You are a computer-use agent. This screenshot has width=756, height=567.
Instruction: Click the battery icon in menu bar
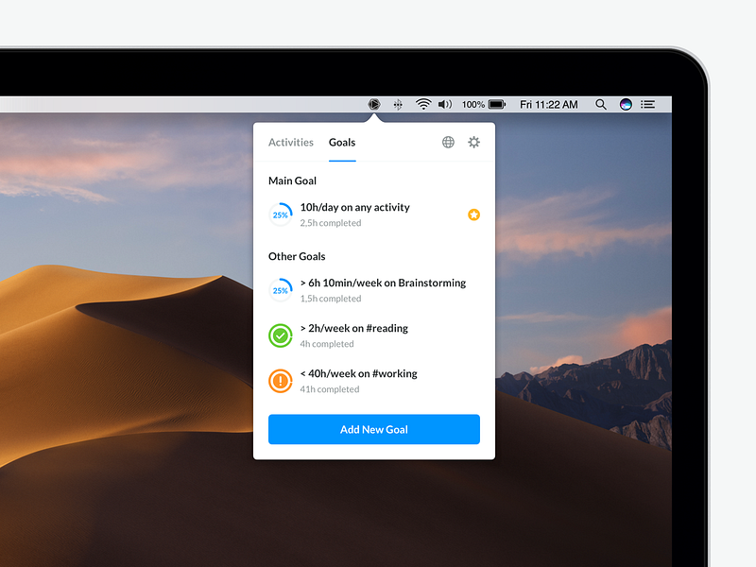tap(497, 104)
